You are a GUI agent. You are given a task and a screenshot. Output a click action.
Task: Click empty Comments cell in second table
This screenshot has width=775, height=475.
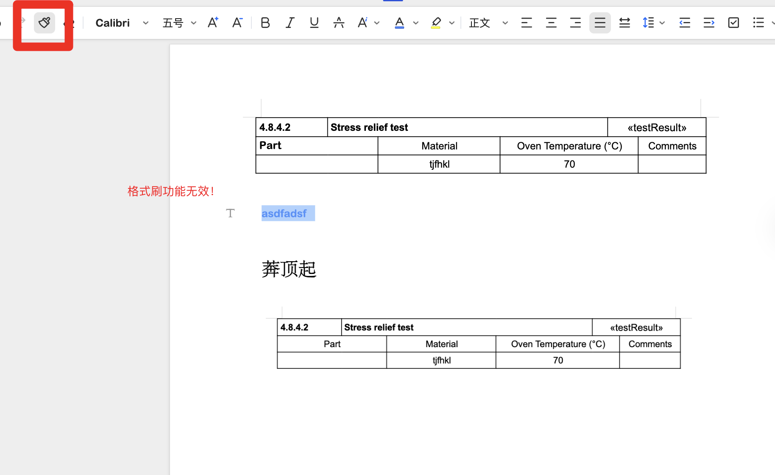coord(650,360)
